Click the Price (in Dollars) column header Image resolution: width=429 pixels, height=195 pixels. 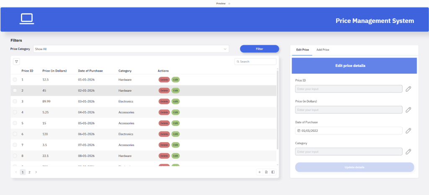coord(55,71)
